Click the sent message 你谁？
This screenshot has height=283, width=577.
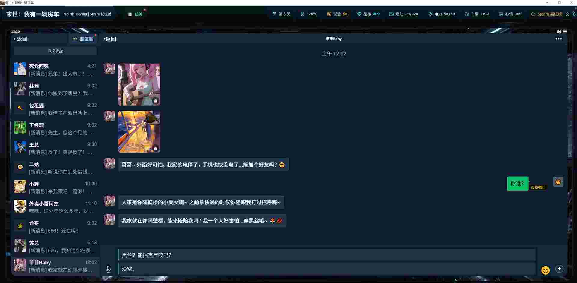coord(517,183)
